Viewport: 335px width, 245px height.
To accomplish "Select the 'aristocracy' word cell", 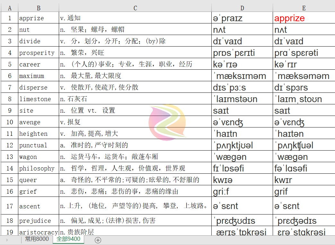I will [39, 231].
